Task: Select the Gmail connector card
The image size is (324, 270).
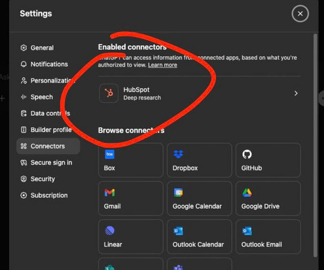Action: pos(131,199)
